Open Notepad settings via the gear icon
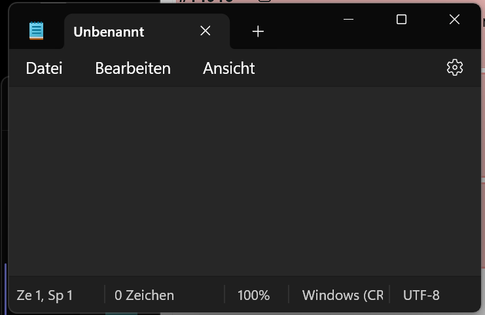The width and height of the screenshot is (485, 315). pos(454,67)
